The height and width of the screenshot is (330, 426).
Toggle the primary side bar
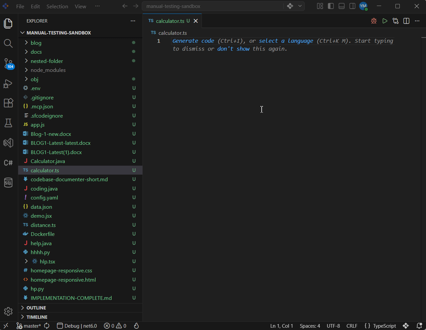pos(331,6)
